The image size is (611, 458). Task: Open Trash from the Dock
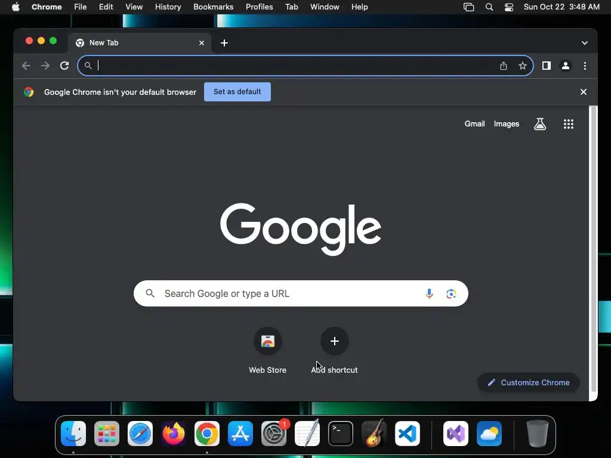pyautogui.click(x=538, y=434)
